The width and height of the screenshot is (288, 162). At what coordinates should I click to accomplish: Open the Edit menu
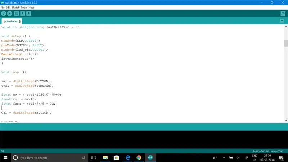pyautogui.click(x=8, y=8)
